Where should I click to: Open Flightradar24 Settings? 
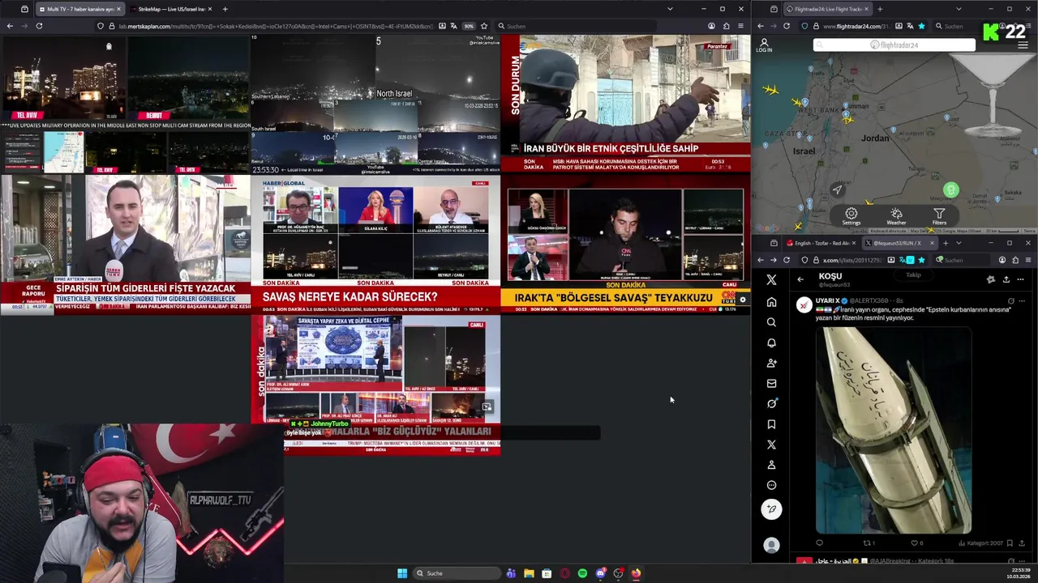pyautogui.click(x=851, y=217)
